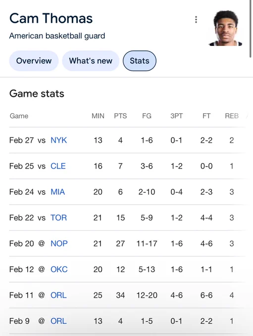This screenshot has width=253, height=336.
Task: Open the What's new tab
Action: (91, 61)
